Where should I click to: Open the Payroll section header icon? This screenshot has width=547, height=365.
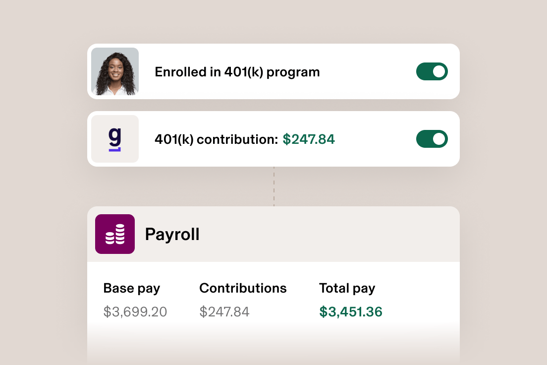(114, 234)
